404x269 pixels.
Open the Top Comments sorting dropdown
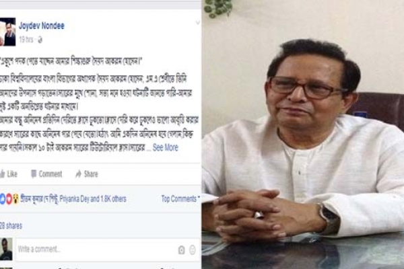(x=180, y=199)
